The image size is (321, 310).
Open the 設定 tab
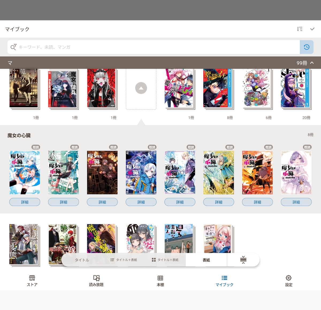pos(289,281)
